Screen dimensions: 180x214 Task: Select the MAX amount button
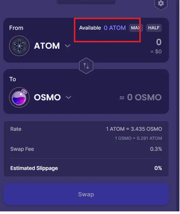coord(136,28)
